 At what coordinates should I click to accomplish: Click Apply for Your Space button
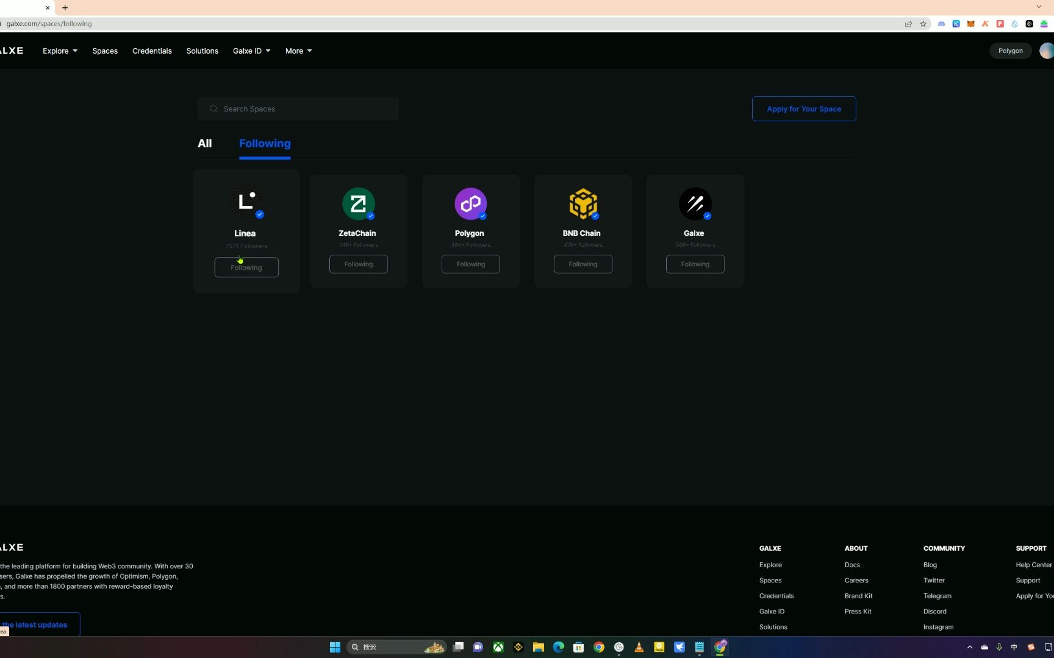[x=804, y=108]
